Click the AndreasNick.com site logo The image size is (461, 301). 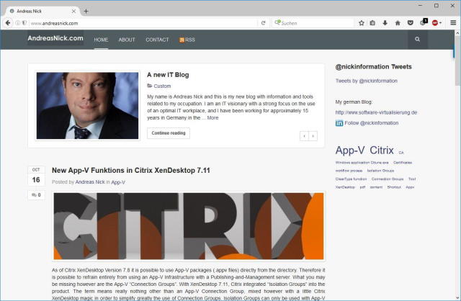click(55, 38)
